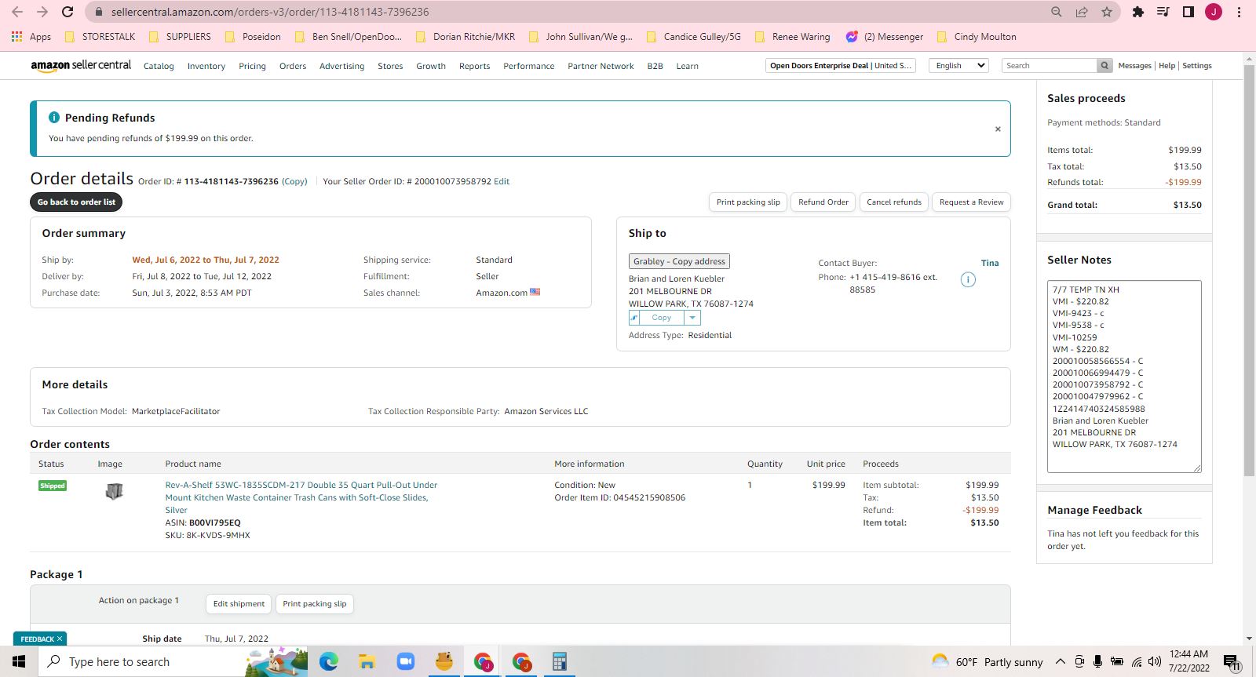The image size is (1256, 677).
Task: Open the Partner Network menu
Action: click(601, 66)
